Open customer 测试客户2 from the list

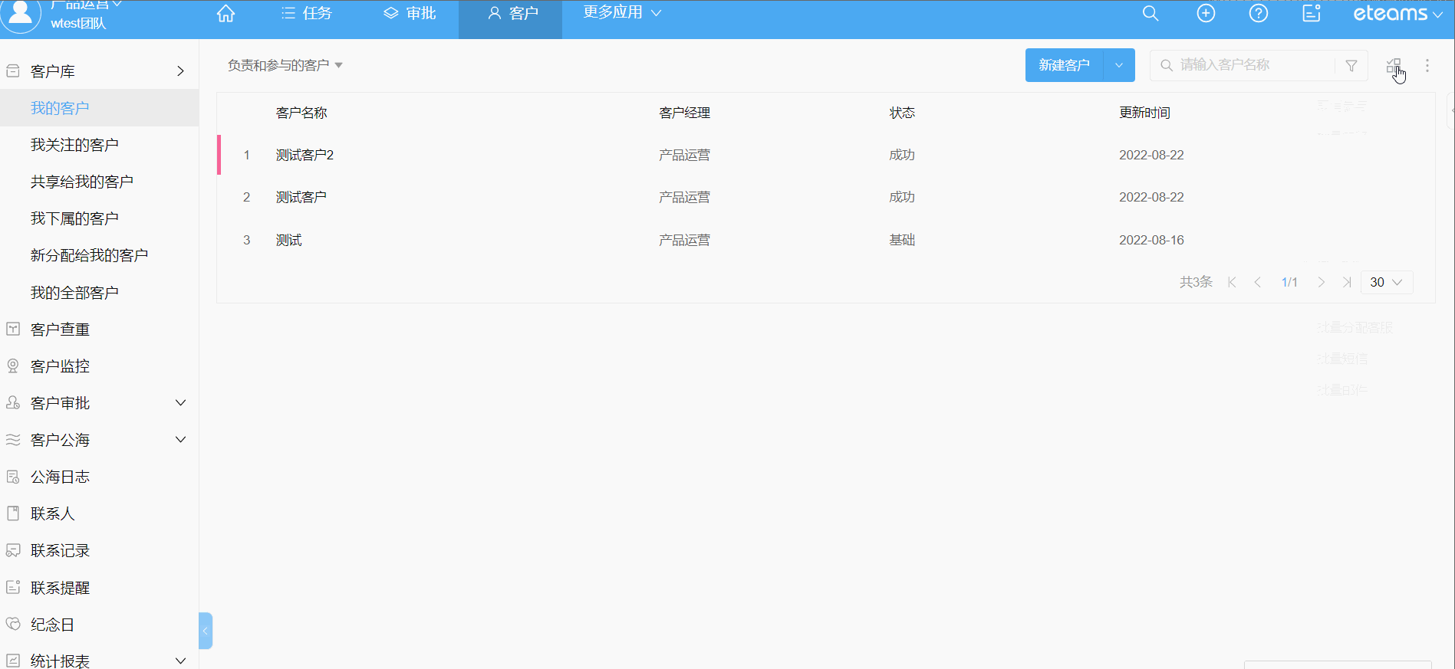point(304,155)
